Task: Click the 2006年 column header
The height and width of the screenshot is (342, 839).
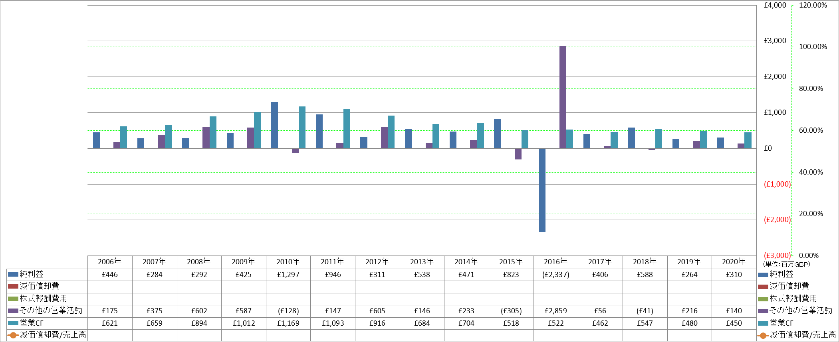Action: point(110,262)
